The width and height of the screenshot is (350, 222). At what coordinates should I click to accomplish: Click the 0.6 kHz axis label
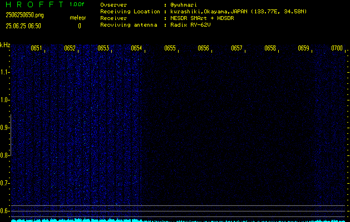[4, 211]
